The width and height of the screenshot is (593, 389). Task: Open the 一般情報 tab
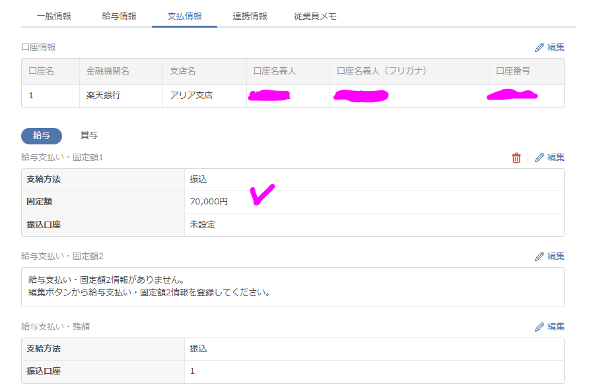[x=54, y=16]
